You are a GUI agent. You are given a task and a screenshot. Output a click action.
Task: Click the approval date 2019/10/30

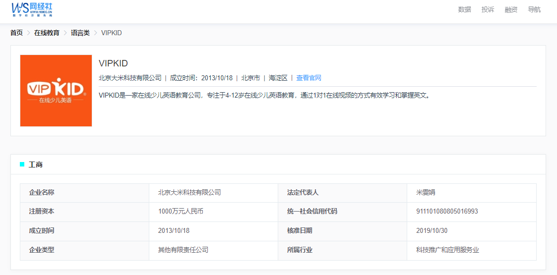(x=432, y=230)
